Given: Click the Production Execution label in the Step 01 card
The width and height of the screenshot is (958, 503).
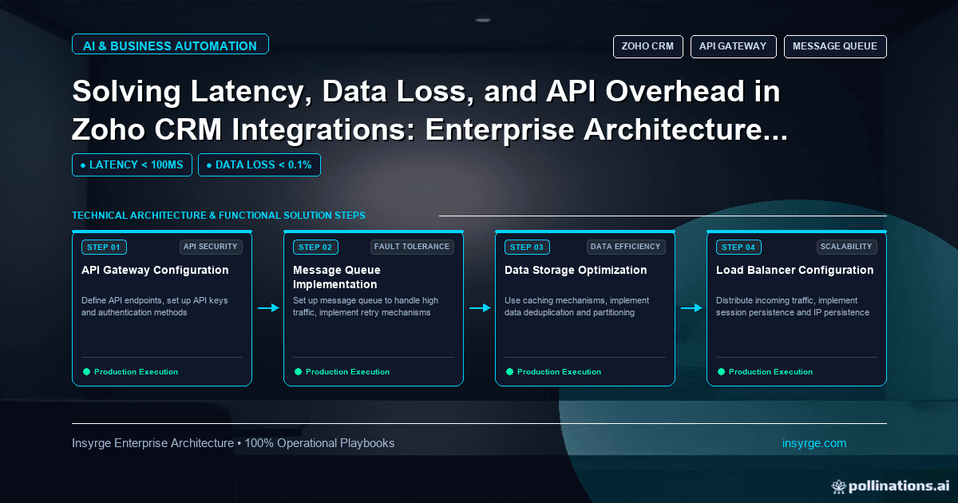Looking at the screenshot, I should 136,372.
